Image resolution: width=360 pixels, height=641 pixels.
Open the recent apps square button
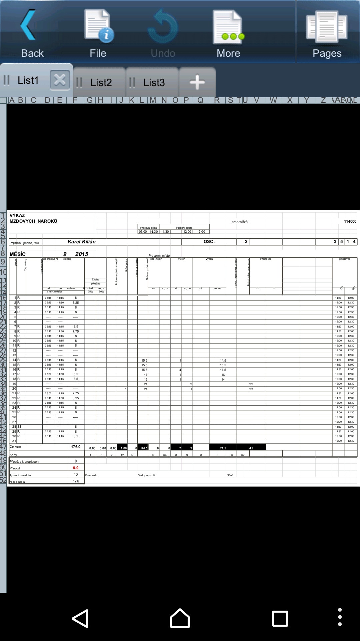click(x=280, y=619)
